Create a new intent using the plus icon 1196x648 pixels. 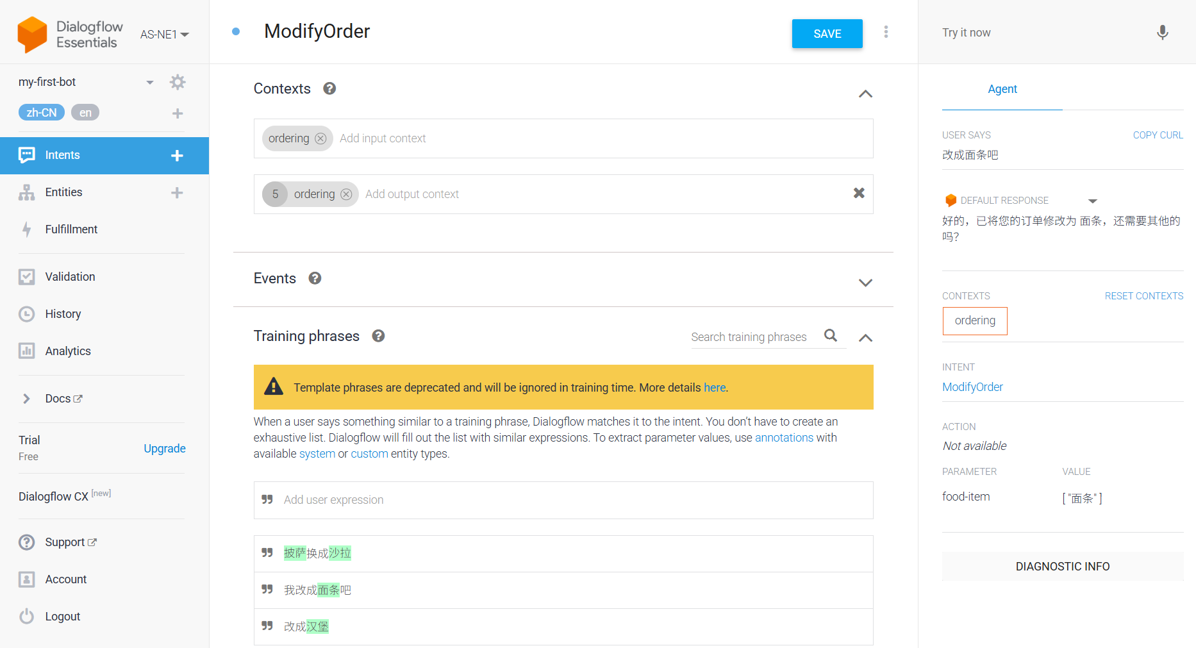click(178, 156)
